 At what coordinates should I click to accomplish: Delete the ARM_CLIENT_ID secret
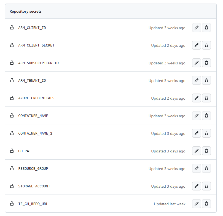point(206,28)
